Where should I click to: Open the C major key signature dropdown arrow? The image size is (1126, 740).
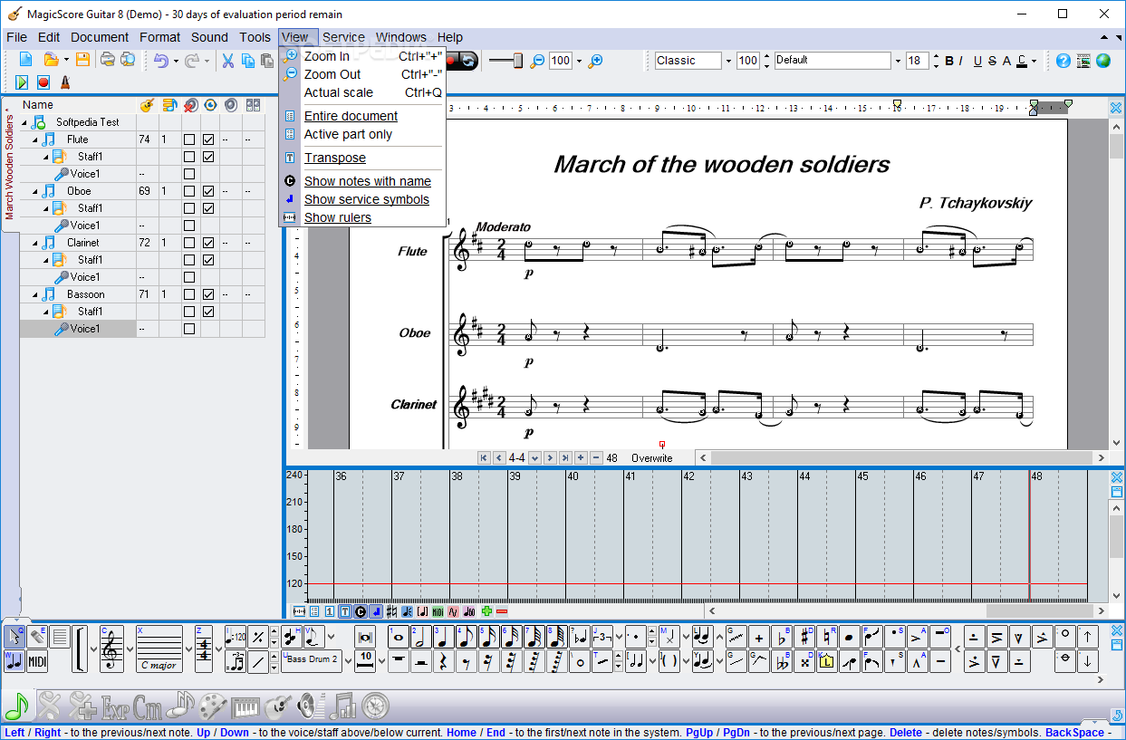tap(188, 649)
